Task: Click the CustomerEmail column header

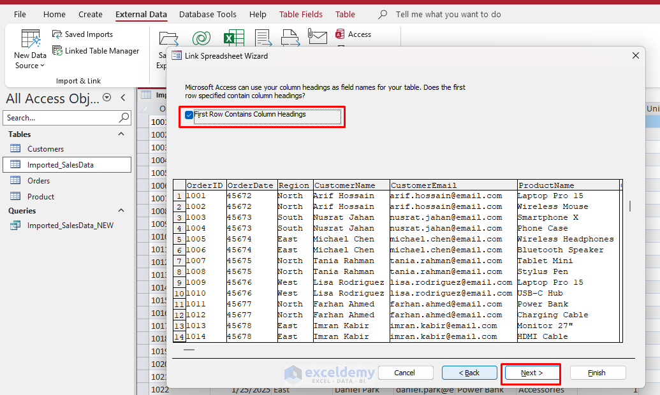Action: click(453, 185)
